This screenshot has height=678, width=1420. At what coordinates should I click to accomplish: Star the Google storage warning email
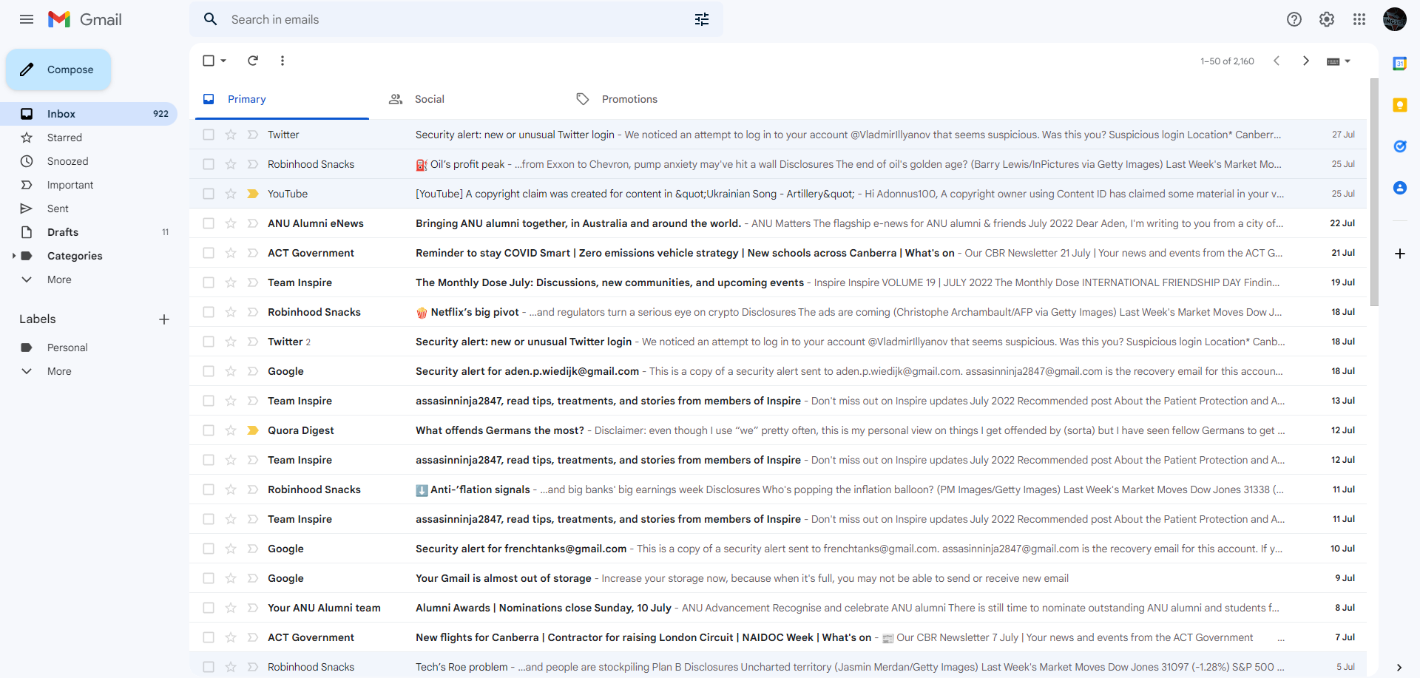[231, 578]
